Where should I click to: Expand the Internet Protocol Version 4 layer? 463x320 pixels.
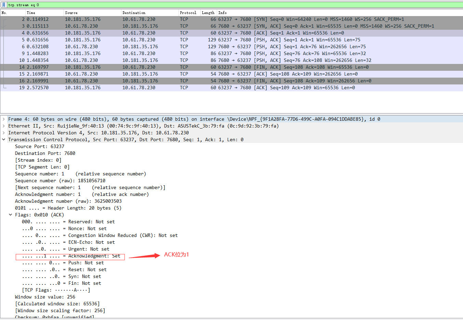pyautogui.click(x=3, y=133)
